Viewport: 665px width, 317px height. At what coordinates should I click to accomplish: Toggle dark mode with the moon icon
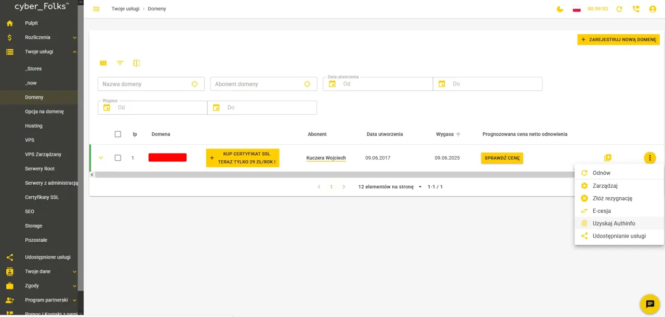click(x=560, y=9)
